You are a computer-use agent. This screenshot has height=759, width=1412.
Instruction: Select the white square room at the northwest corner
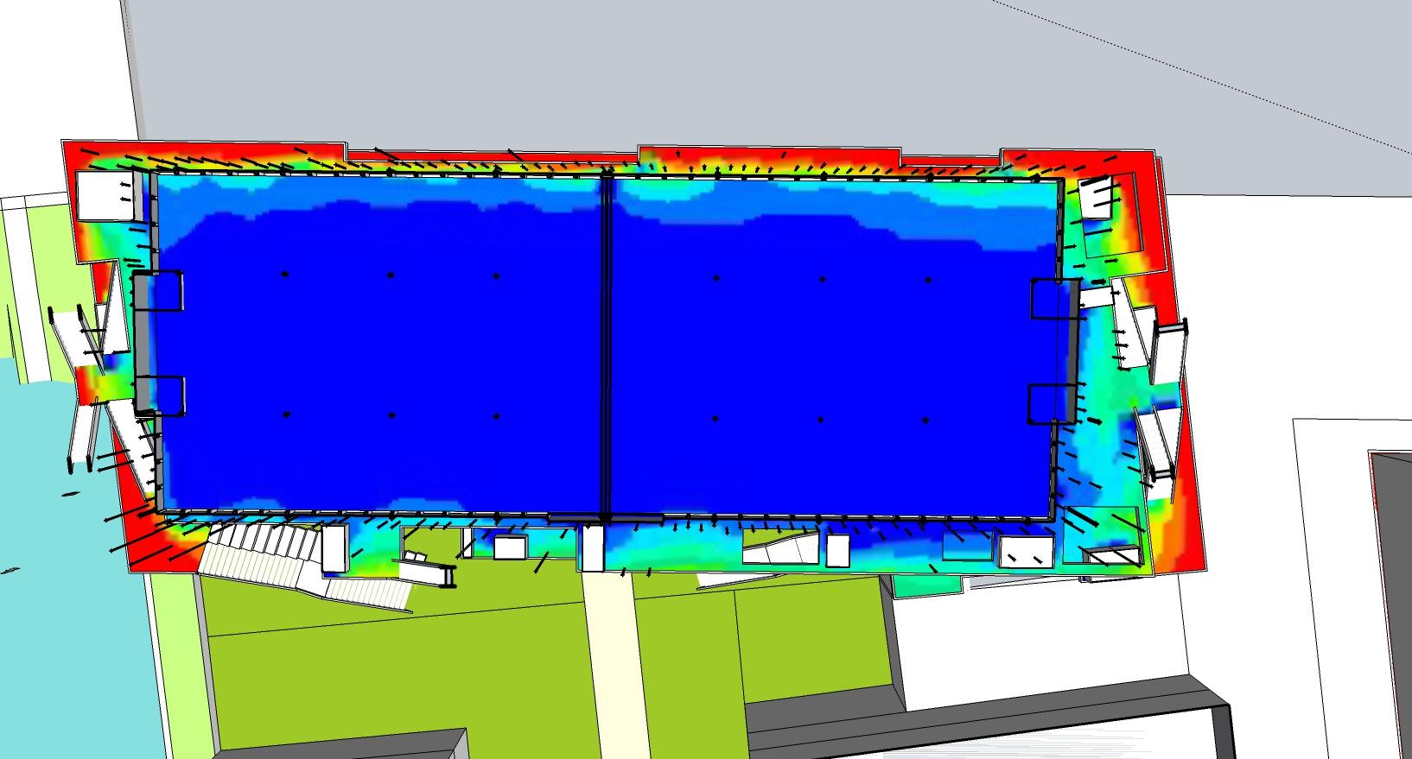(x=104, y=196)
